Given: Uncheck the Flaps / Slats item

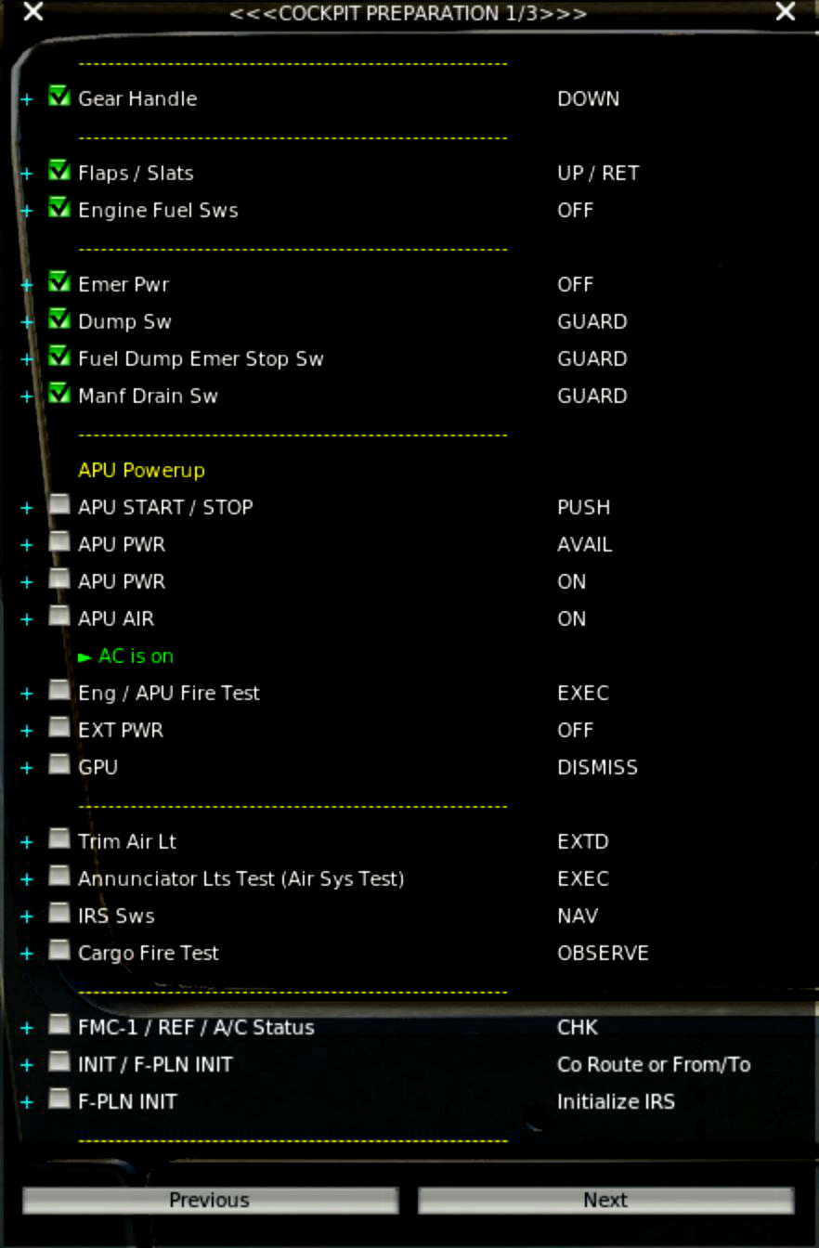Looking at the screenshot, I should 58,173.
